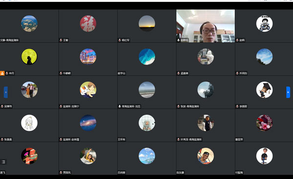Select the smiling man with cap avatar
293x179 pixels.
click(206, 156)
